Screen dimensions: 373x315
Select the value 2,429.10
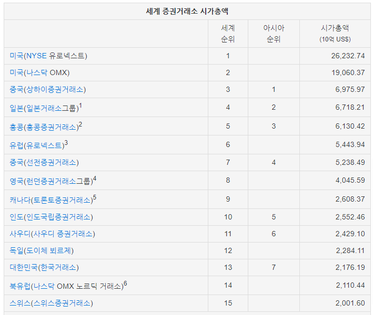350,234
